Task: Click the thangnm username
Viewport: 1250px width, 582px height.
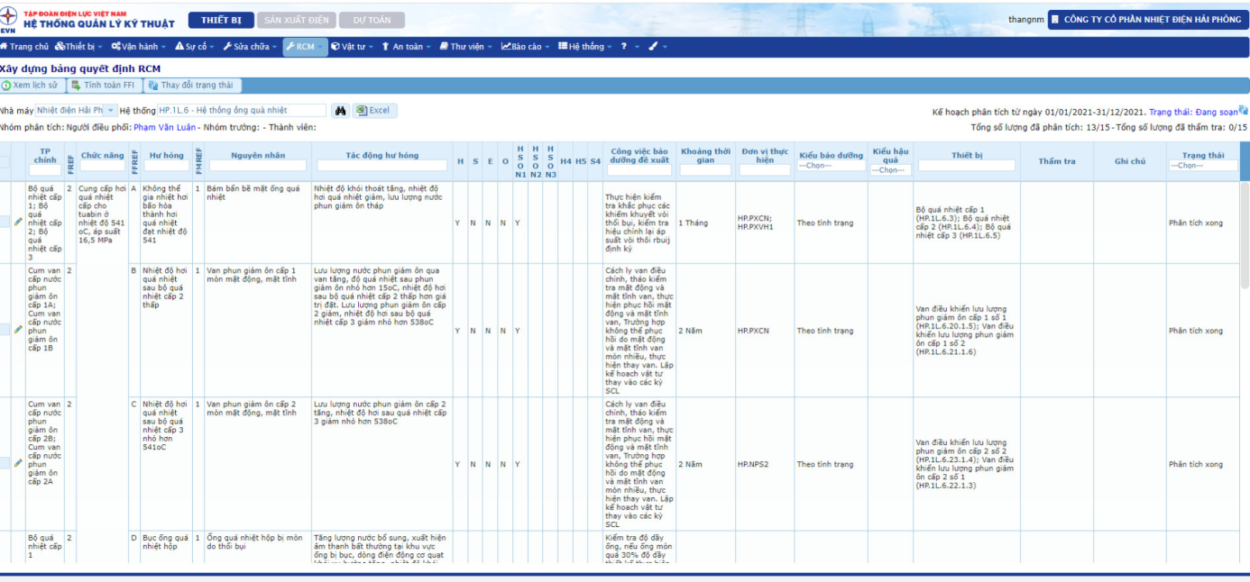Action: click(x=1025, y=20)
